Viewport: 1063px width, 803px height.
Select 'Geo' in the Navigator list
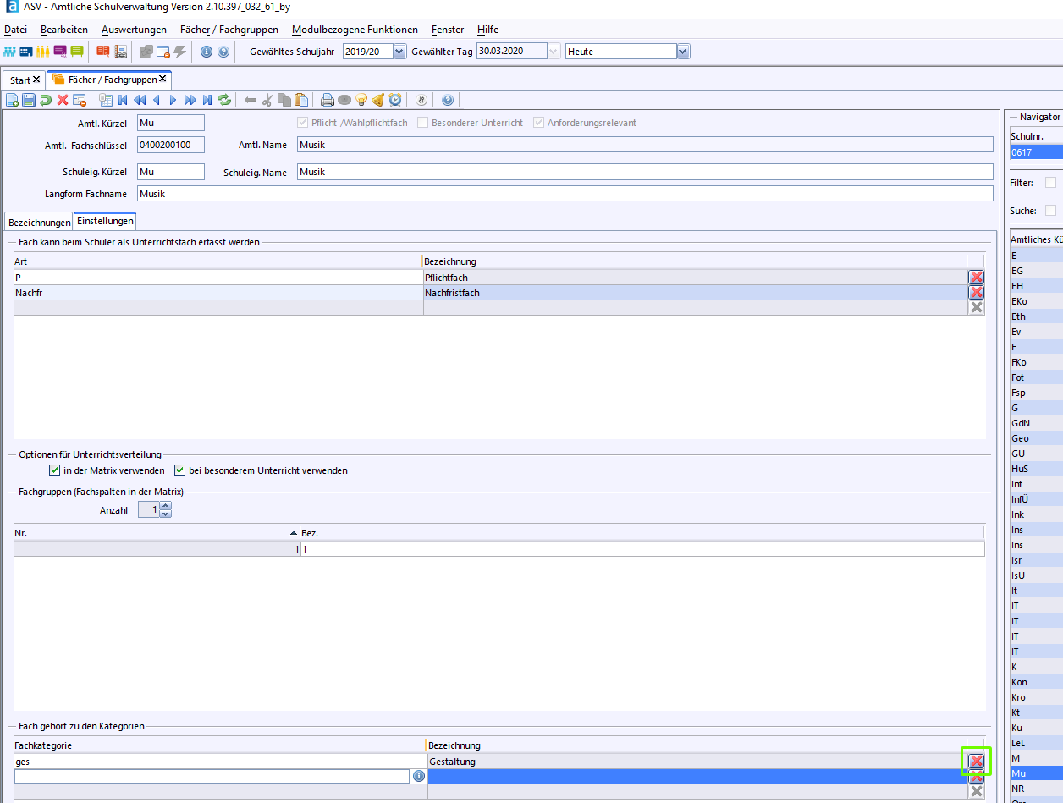pos(1036,438)
